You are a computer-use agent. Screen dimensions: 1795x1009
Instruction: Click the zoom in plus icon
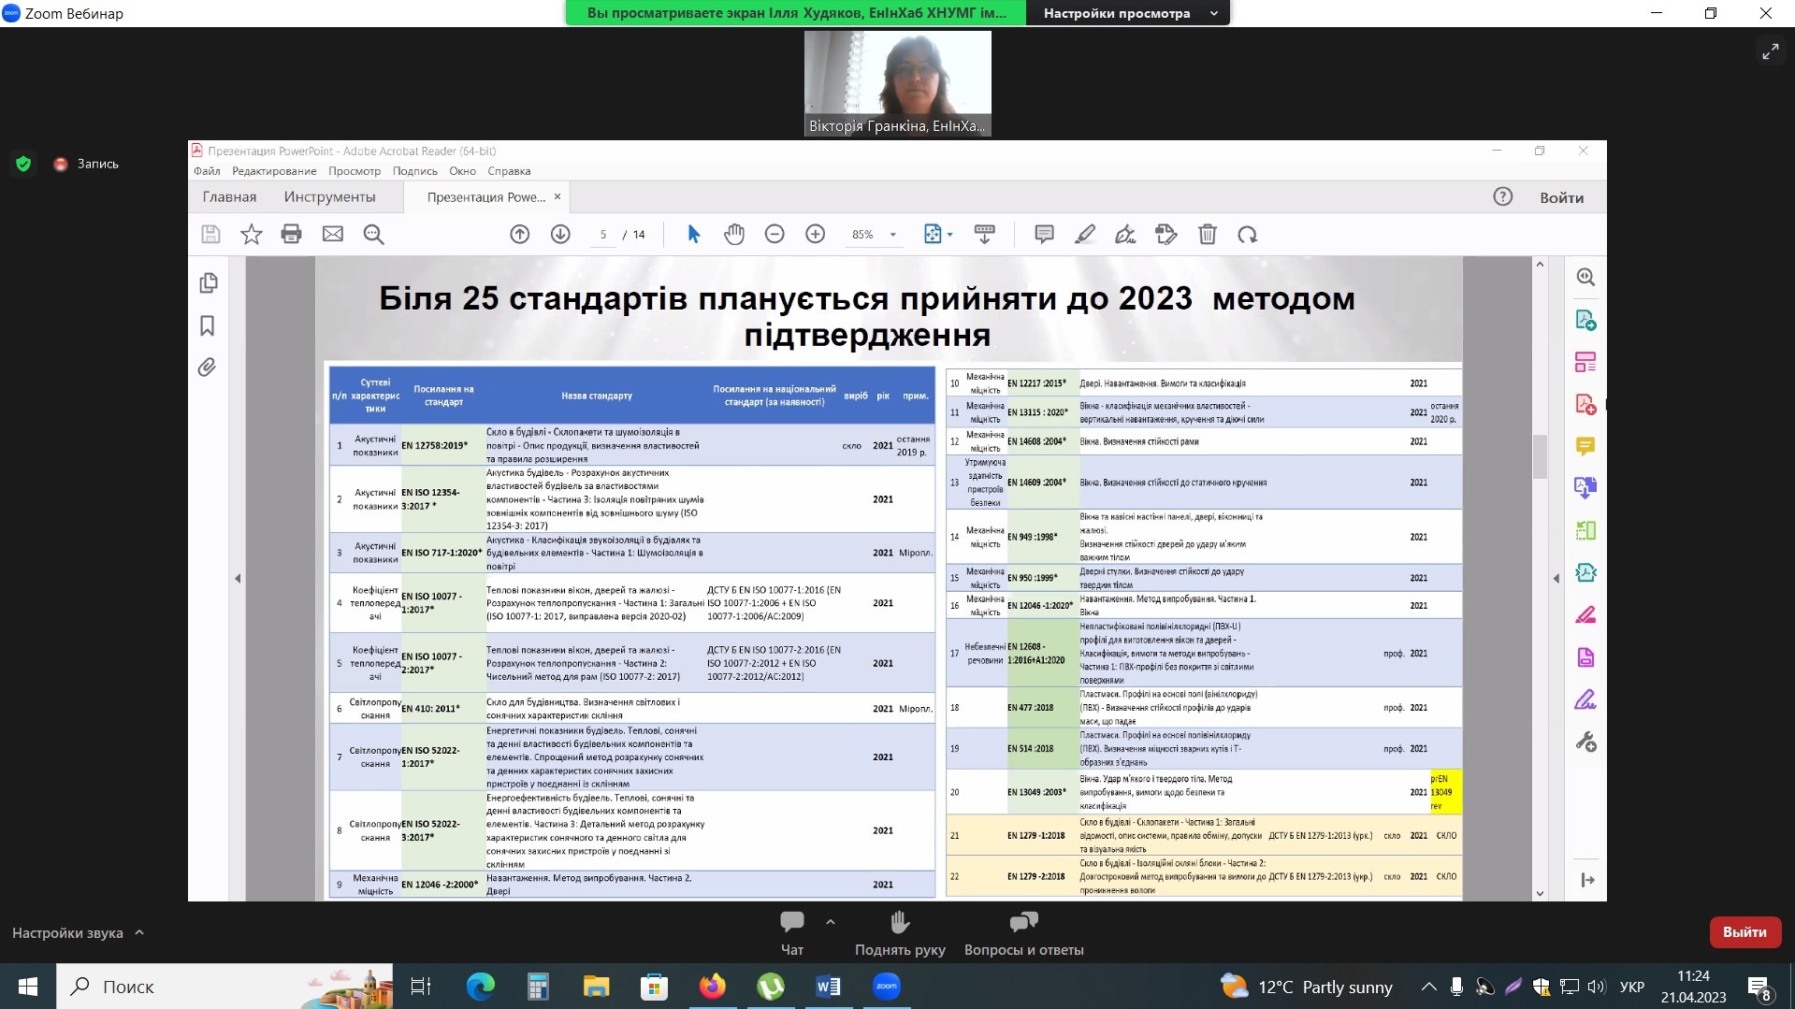[x=815, y=235]
